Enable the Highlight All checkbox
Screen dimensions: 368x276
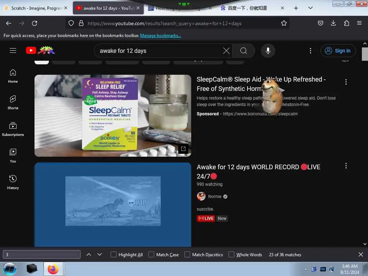(x=113, y=254)
